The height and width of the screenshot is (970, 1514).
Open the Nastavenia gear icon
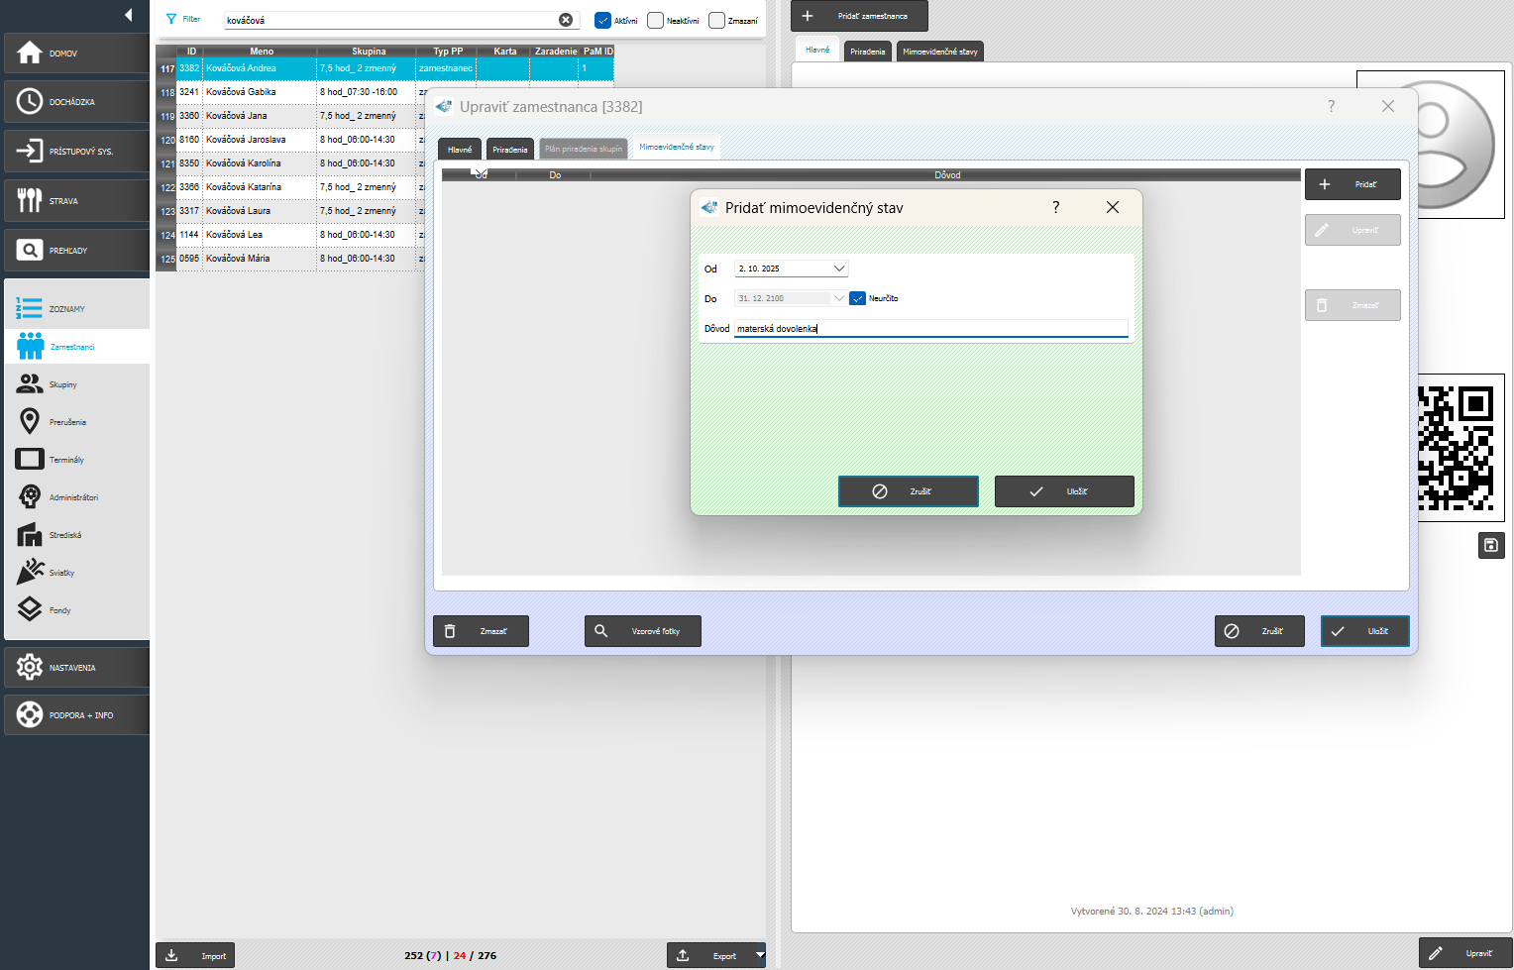[30, 667]
